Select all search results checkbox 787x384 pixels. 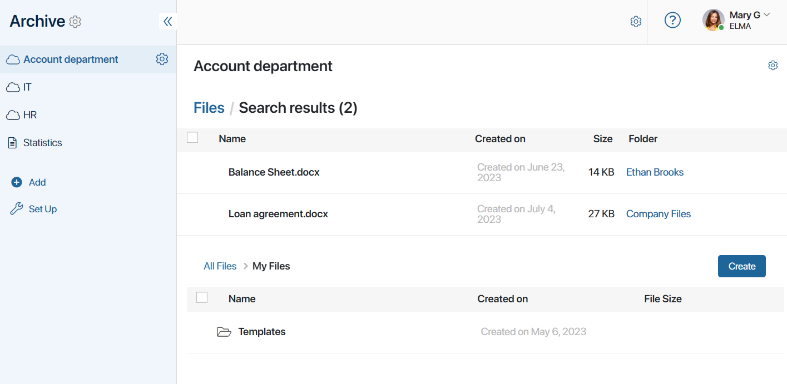point(192,137)
